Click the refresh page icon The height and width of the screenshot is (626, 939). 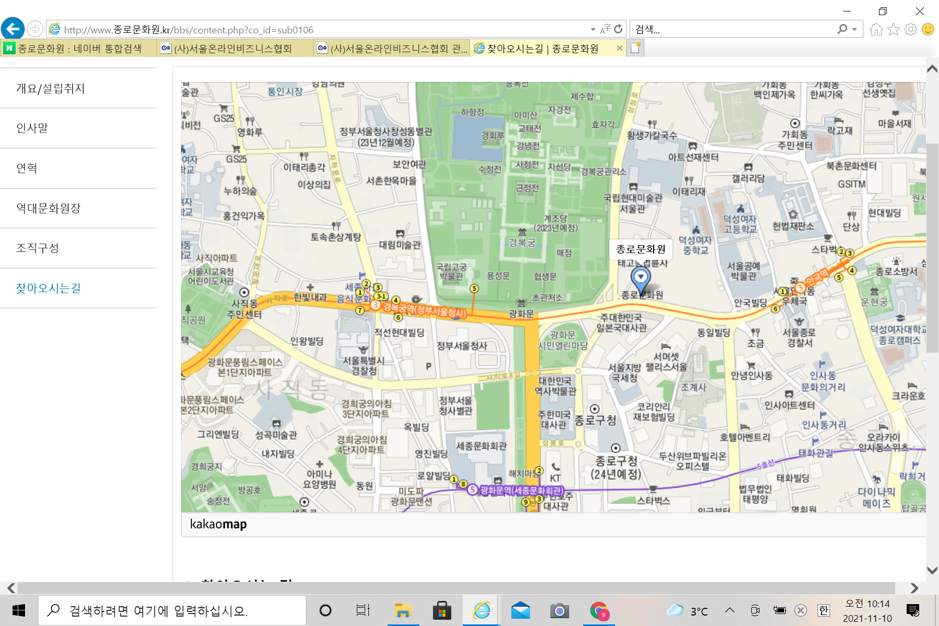(618, 29)
